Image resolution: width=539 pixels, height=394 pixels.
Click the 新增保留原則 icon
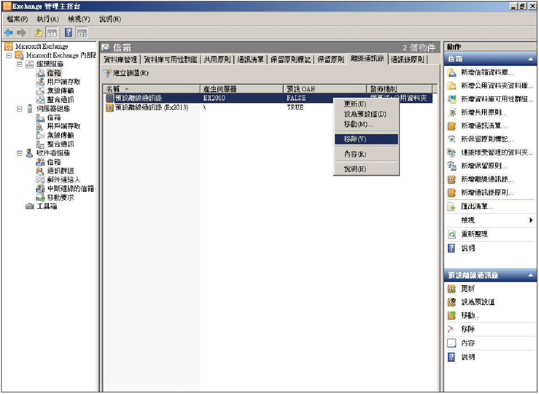(x=451, y=166)
